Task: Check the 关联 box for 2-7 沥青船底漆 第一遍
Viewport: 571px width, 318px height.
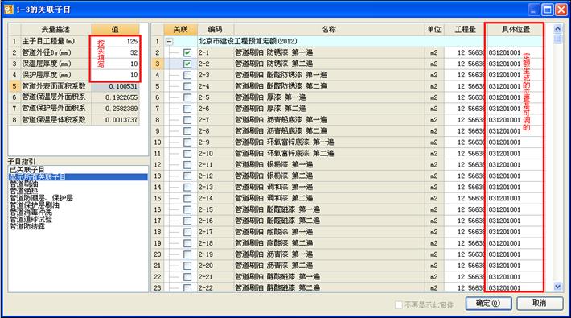Action: pyautogui.click(x=187, y=120)
